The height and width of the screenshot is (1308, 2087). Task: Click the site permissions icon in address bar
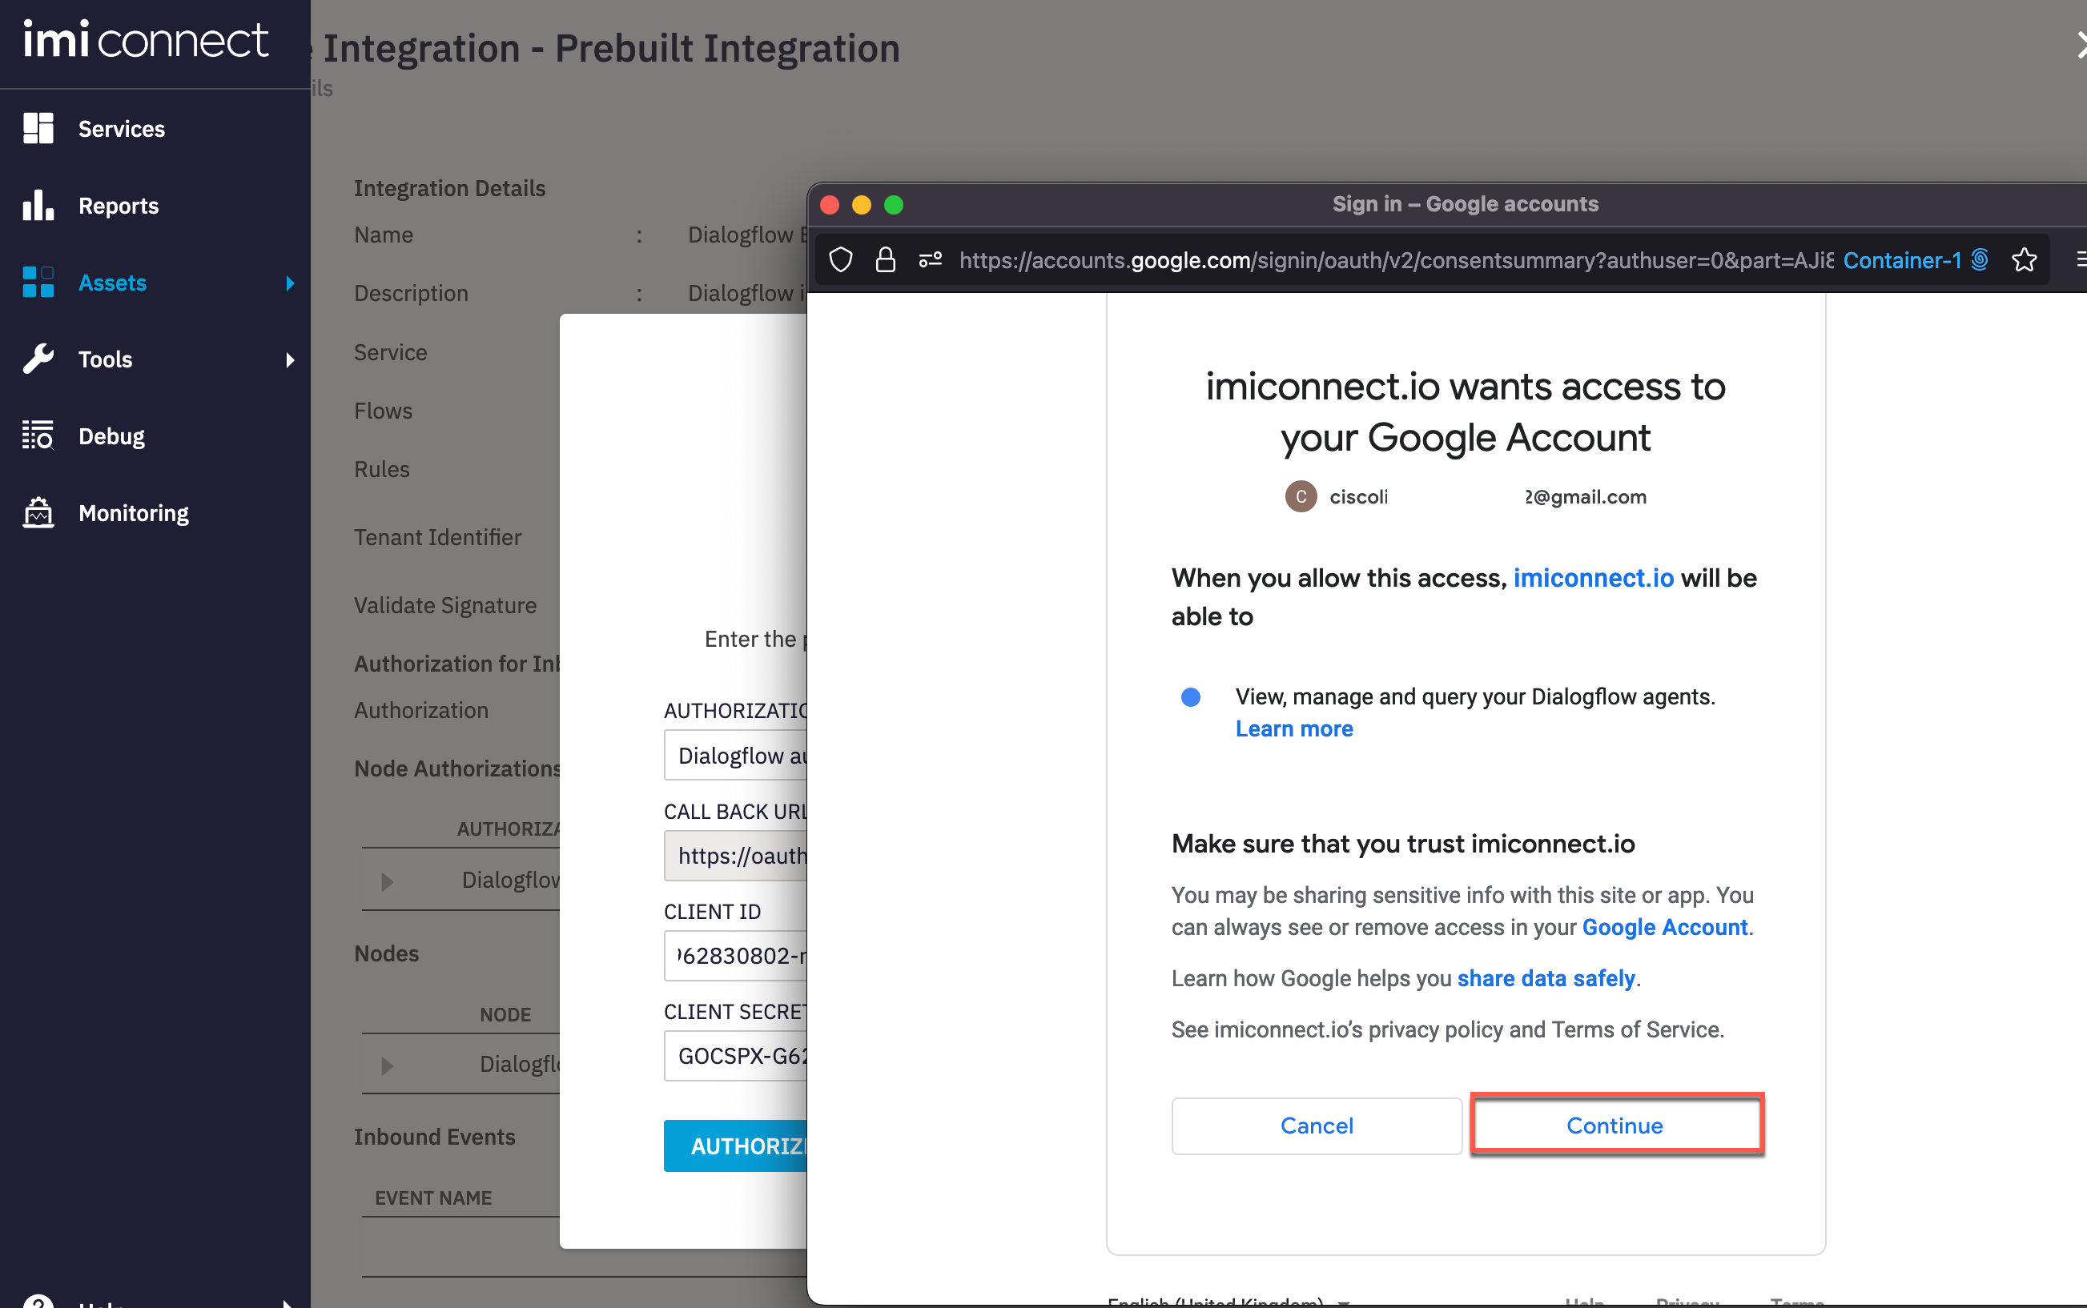tap(930, 259)
